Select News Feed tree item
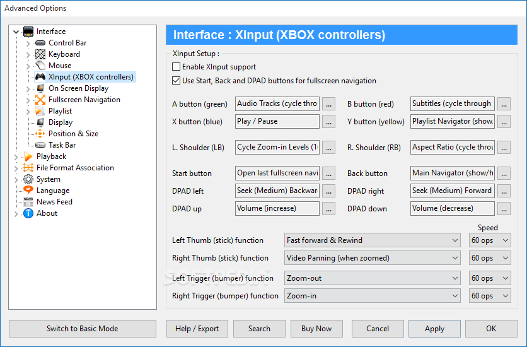 pyautogui.click(x=54, y=202)
